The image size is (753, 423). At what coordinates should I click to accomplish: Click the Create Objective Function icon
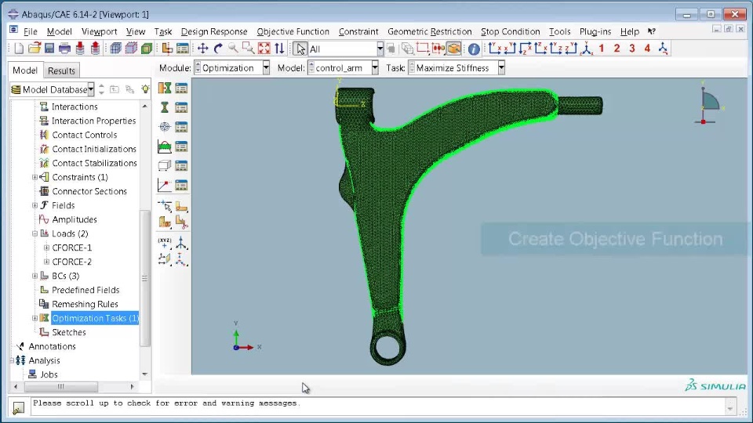point(165,127)
